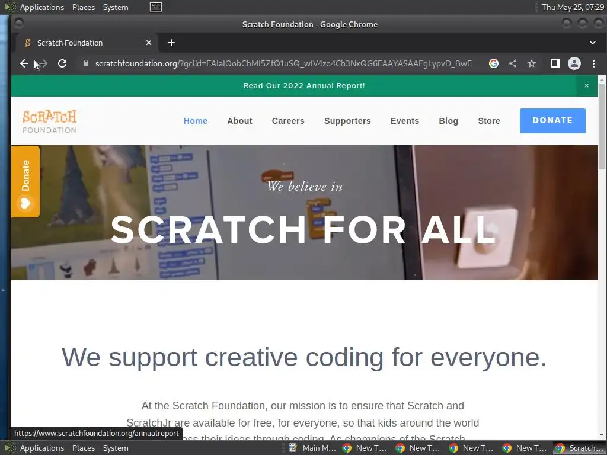Image resolution: width=607 pixels, height=455 pixels.
Task: Click heading We support creative coding for everyone
Action: (304, 357)
